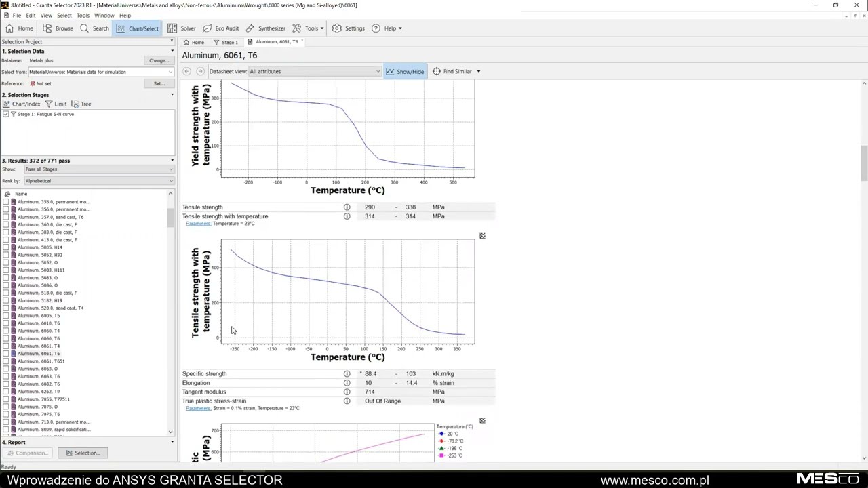Image resolution: width=868 pixels, height=488 pixels.
Task: Expand the Help toolbar dropdown
Action: (x=400, y=28)
